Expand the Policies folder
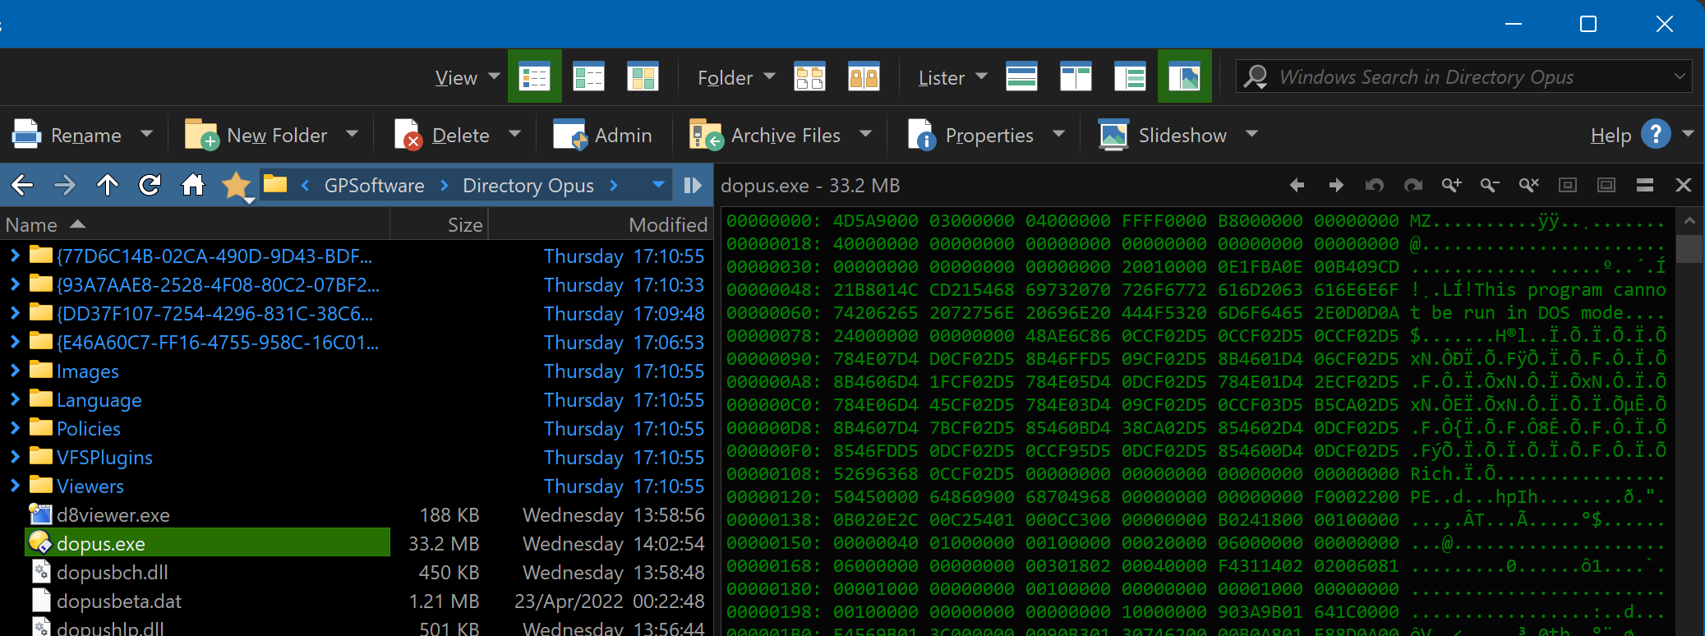Screen dimensions: 1705x636 coord(15,428)
